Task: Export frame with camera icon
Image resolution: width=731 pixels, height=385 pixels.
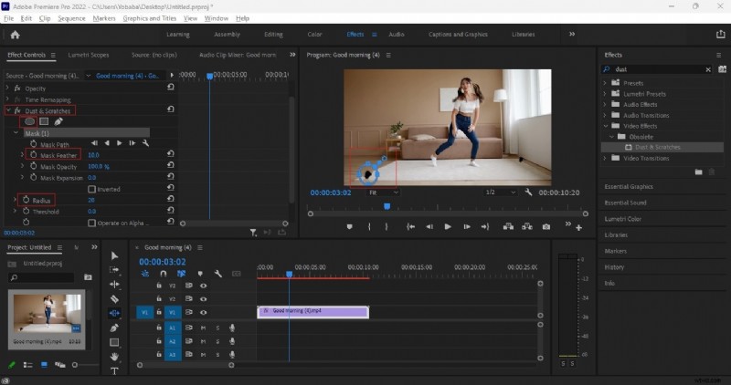Action: pyautogui.click(x=546, y=227)
